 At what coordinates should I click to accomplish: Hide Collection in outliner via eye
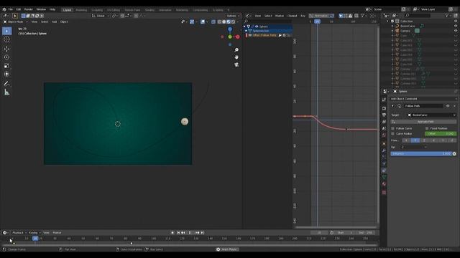click(x=456, y=21)
